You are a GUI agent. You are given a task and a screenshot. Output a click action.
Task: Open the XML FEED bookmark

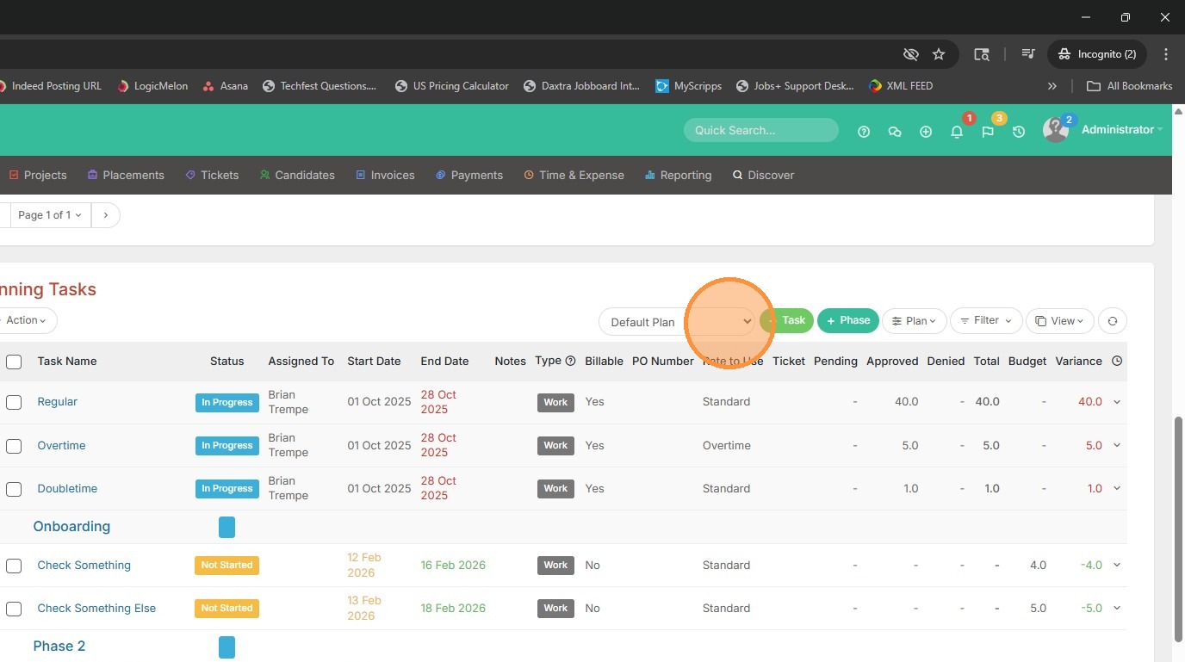pyautogui.click(x=901, y=86)
